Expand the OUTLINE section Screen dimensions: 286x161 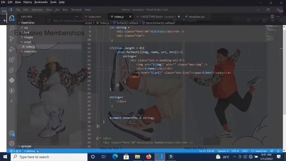click(26, 146)
